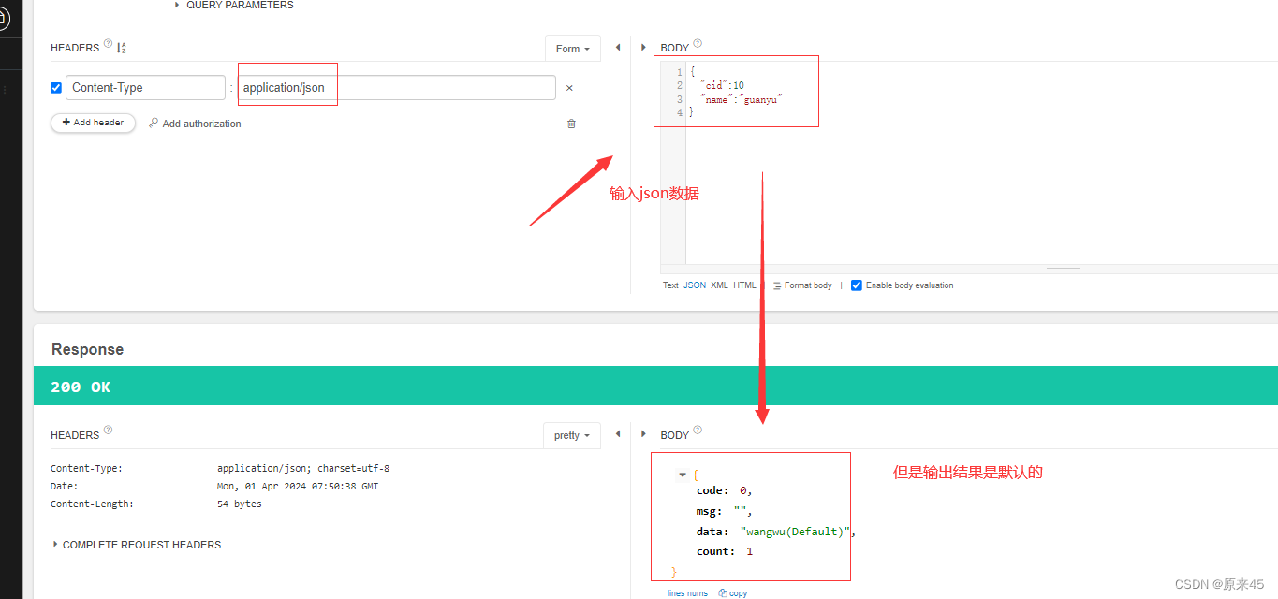Expand COMPLETE REQUEST HEADERS section
1278x599 pixels.
(138, 545)
